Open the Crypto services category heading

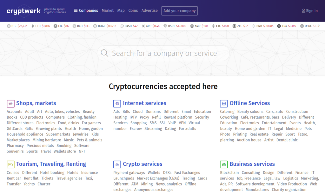pyautogui.click(x=143, y=164)
